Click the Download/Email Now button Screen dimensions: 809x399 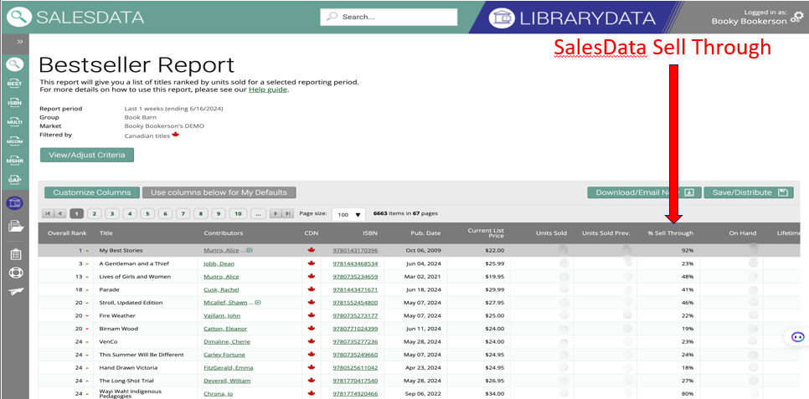click(644, 192)
